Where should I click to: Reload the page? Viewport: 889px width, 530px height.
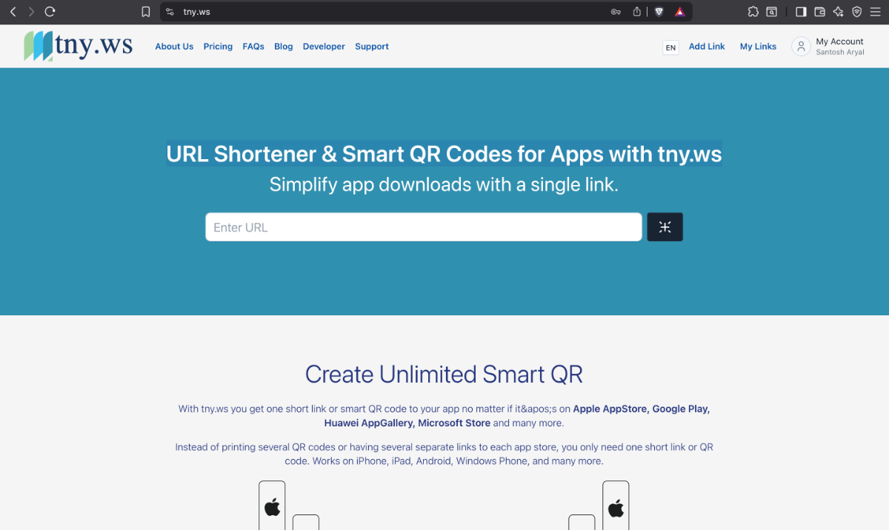(50, 12)
